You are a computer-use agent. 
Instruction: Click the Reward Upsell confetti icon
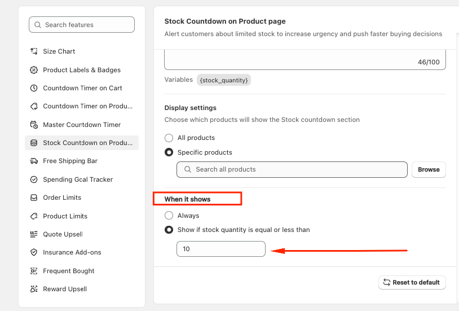[34, 289]
